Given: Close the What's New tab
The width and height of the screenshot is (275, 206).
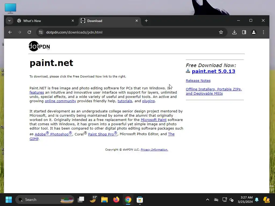Looking at the screenshot, I should [x=73, y=21].
